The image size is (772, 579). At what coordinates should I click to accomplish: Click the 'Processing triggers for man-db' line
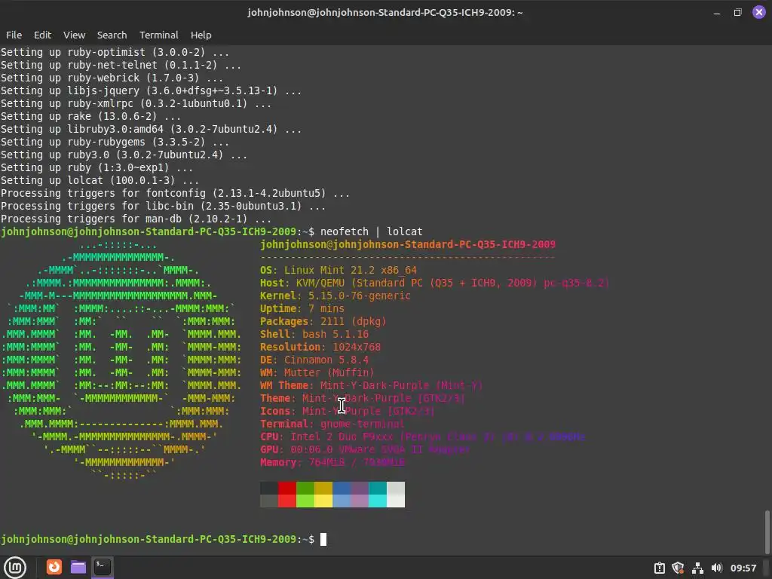(136, 219)
